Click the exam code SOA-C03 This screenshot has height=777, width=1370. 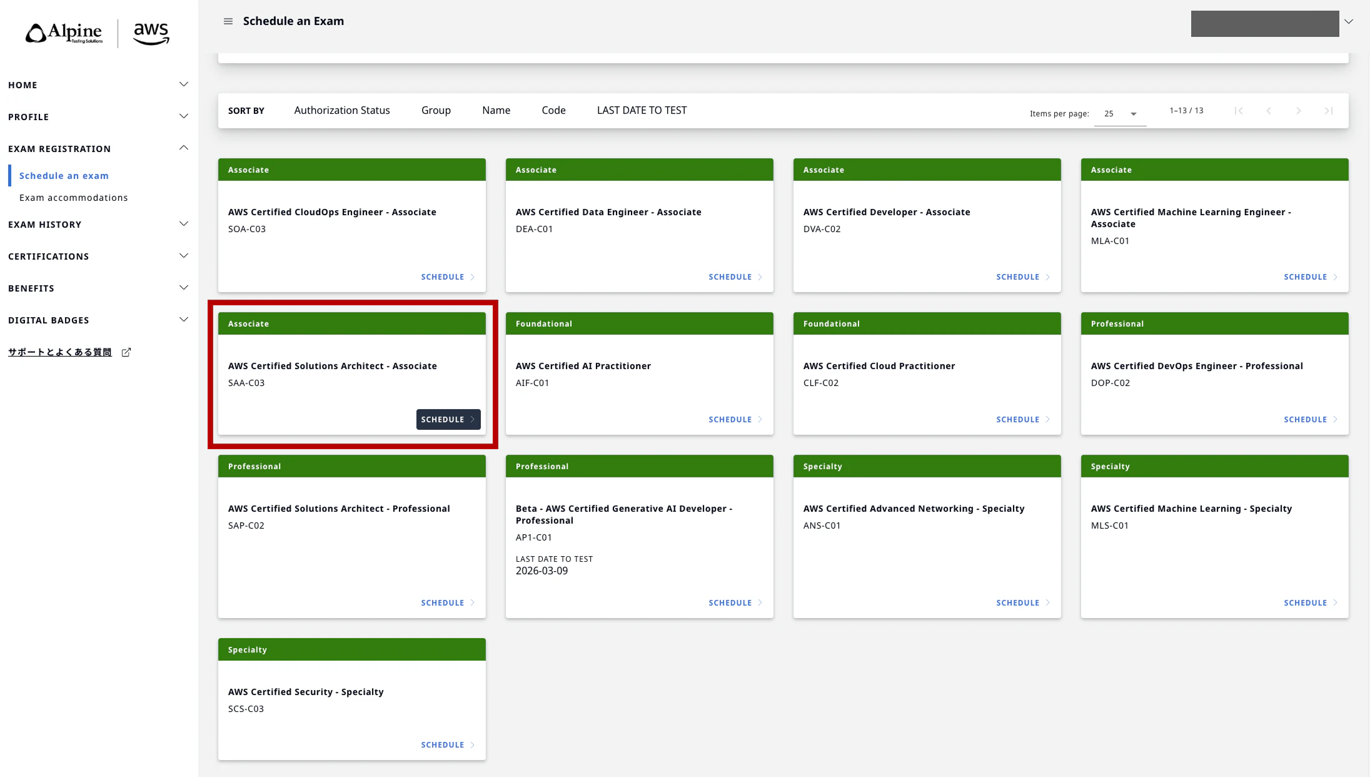click(247, 229)
